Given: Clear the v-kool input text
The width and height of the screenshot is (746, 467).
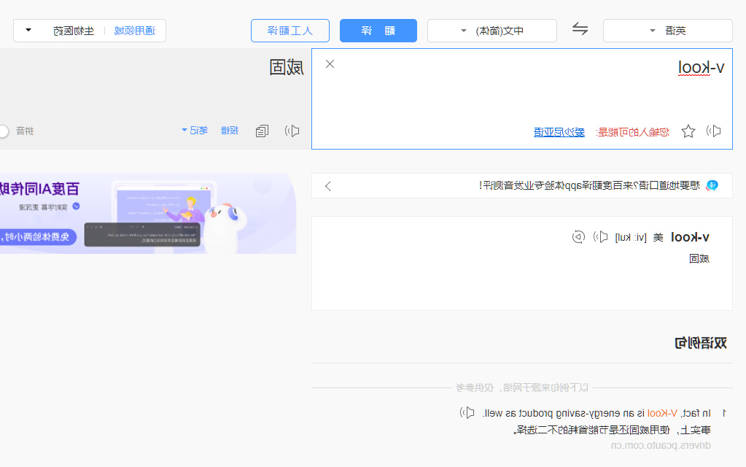Looking at the screenshot, I should (x=330, y=63).
